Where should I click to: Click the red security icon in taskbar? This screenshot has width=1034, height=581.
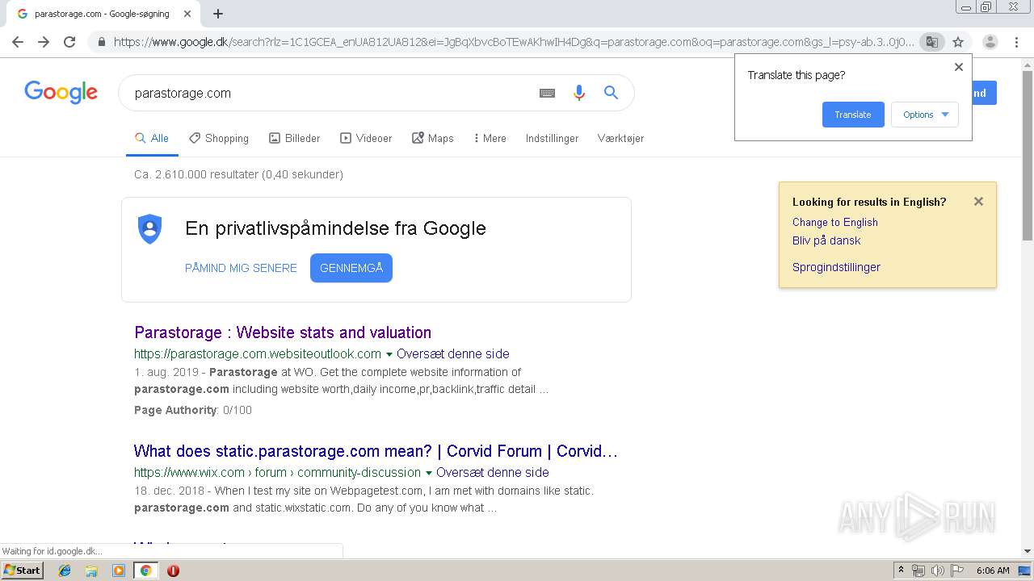pyautogui.click(x=173, y=571)
